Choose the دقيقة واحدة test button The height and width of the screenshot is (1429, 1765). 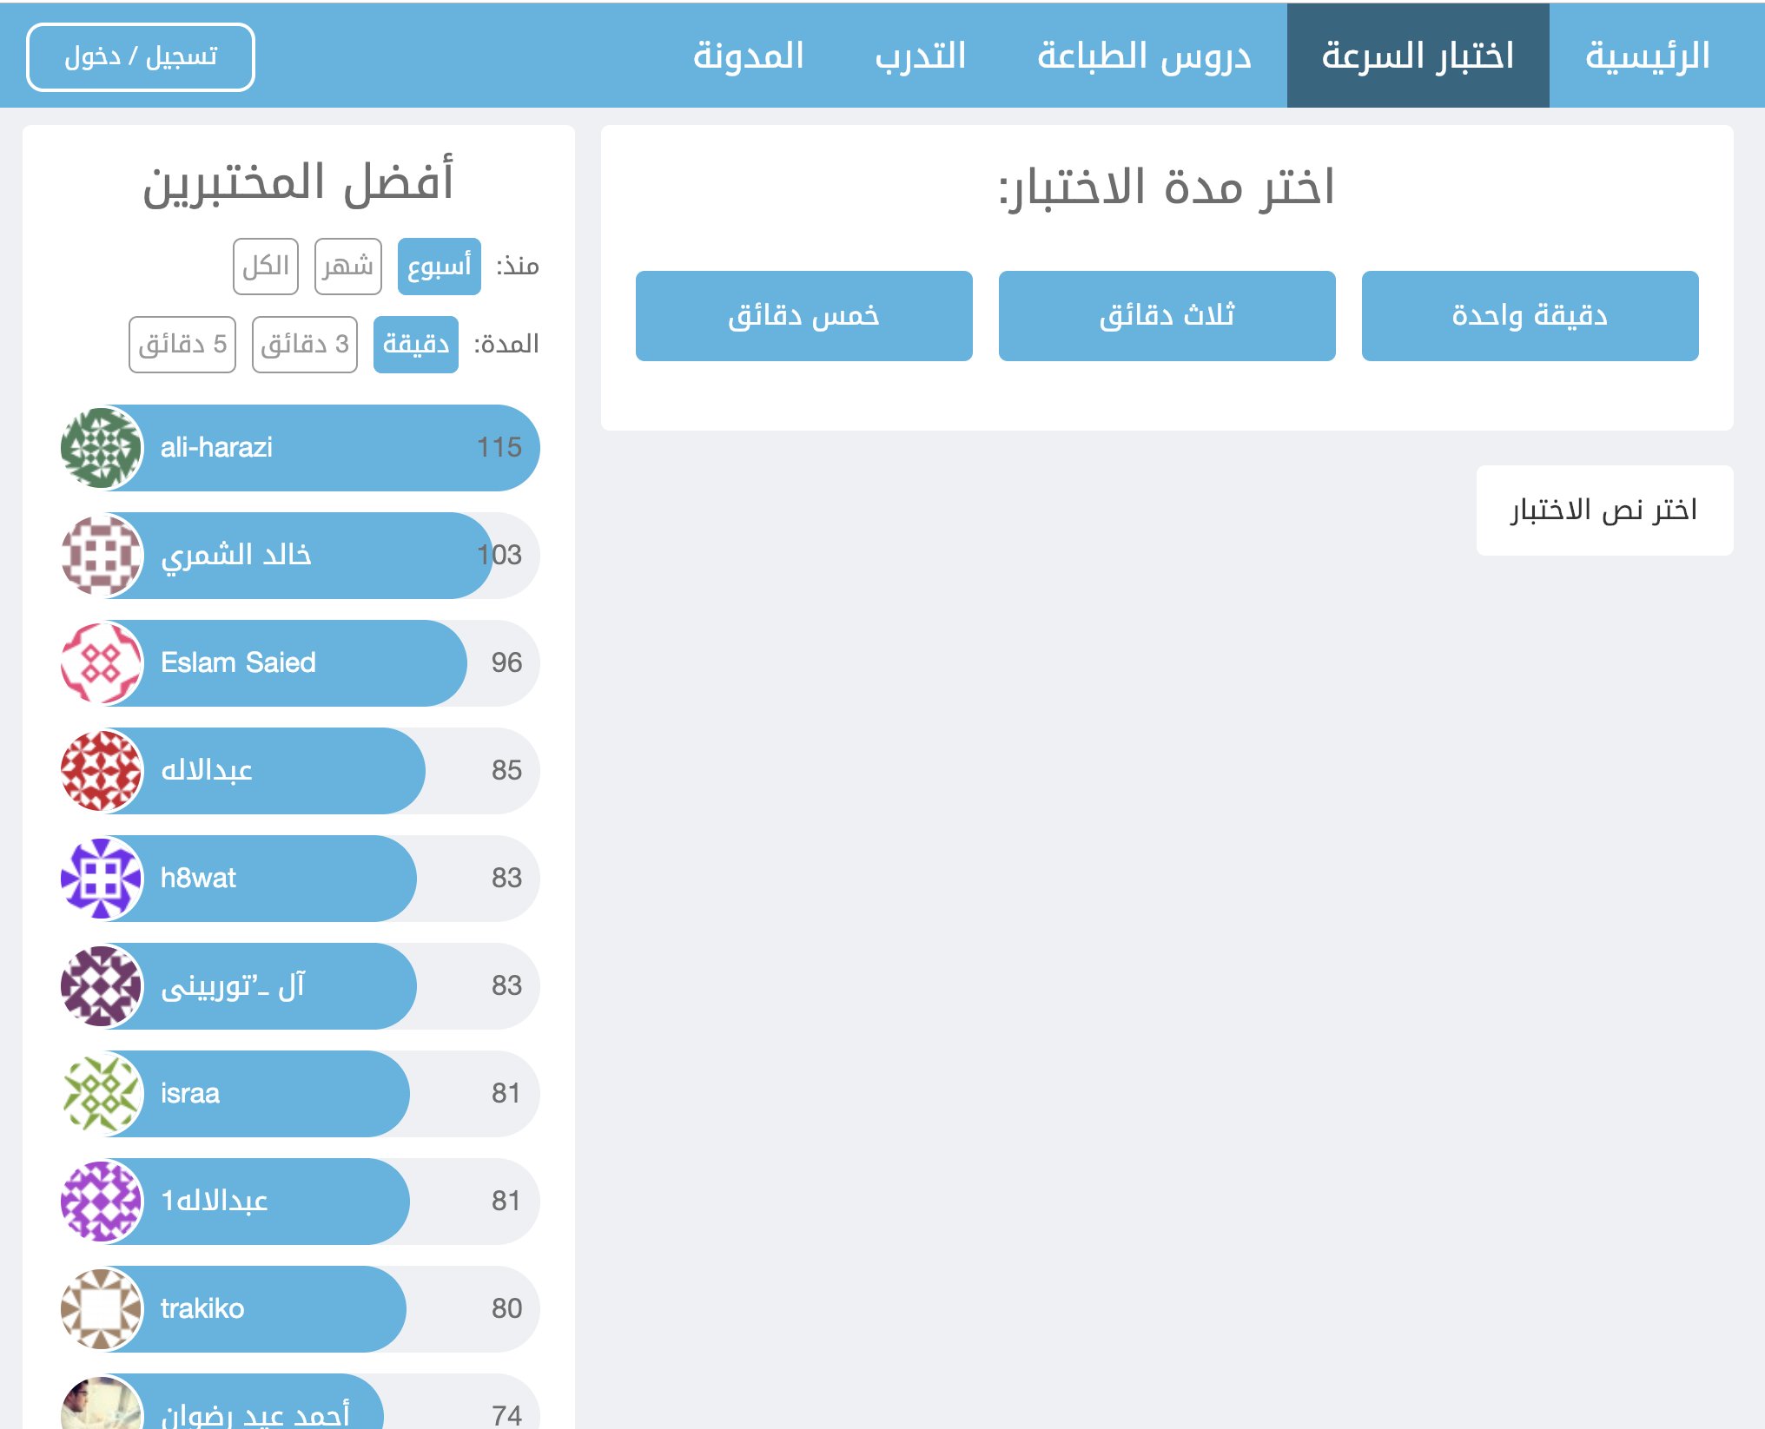point(1529,316)
